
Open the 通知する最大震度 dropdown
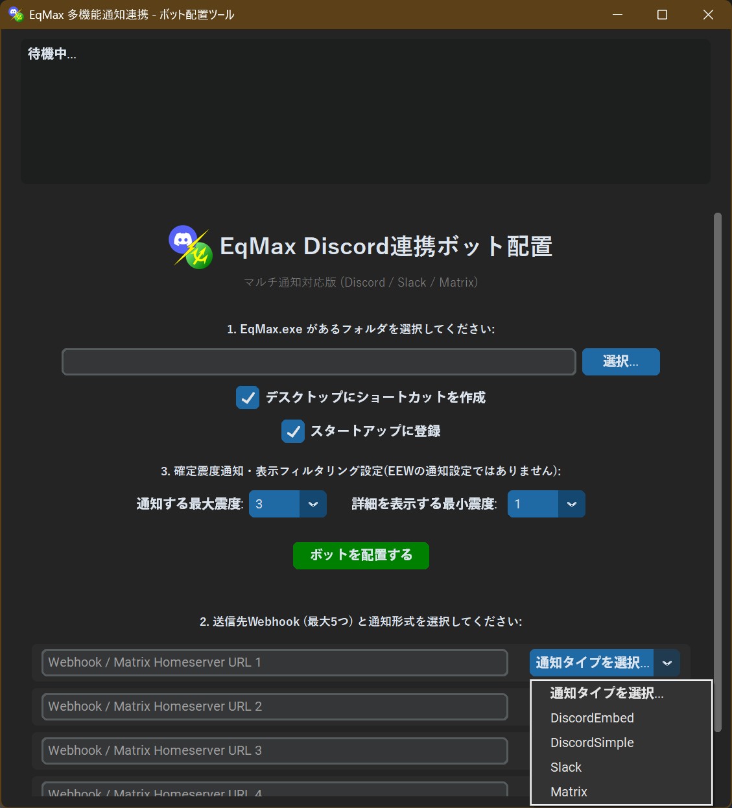pos(287,504)
